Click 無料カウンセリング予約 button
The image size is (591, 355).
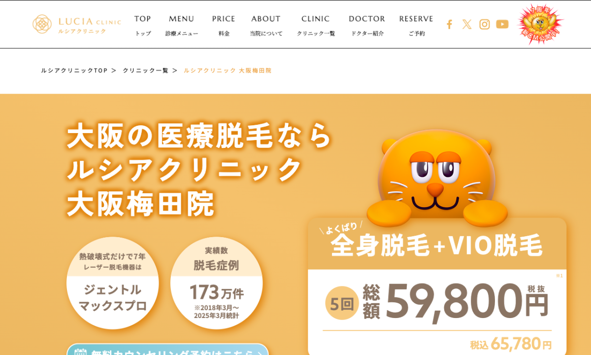pyautogui.click(x=167, y=350)
